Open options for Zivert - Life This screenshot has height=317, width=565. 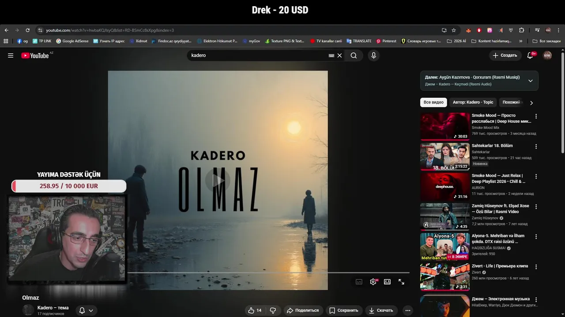(x=536, y=266)
